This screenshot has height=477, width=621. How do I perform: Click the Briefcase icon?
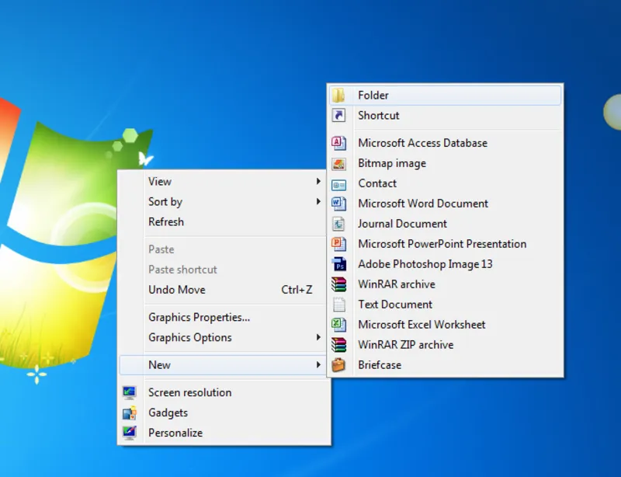click(x=338, y=365)
